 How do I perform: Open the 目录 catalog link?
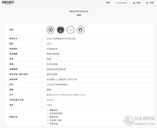(138, 3)
